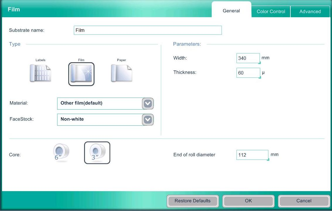Click the End of roll diameter field
This screenshot has height=211, width=332.
[x=252, y=155]
